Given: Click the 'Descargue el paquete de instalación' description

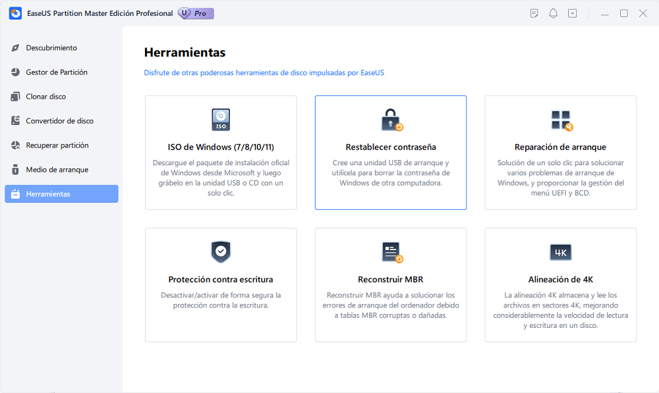Looking at the screenshot, I should [221, 178].
